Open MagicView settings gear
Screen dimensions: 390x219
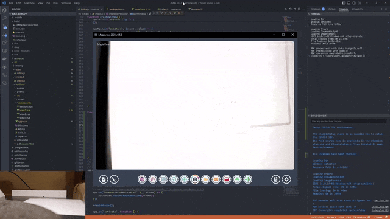[286, 179]
